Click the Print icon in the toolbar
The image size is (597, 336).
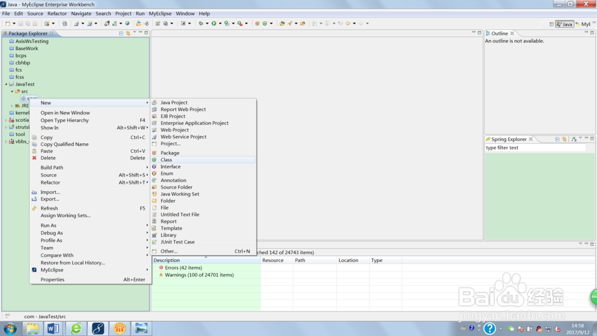coord(35,24)
